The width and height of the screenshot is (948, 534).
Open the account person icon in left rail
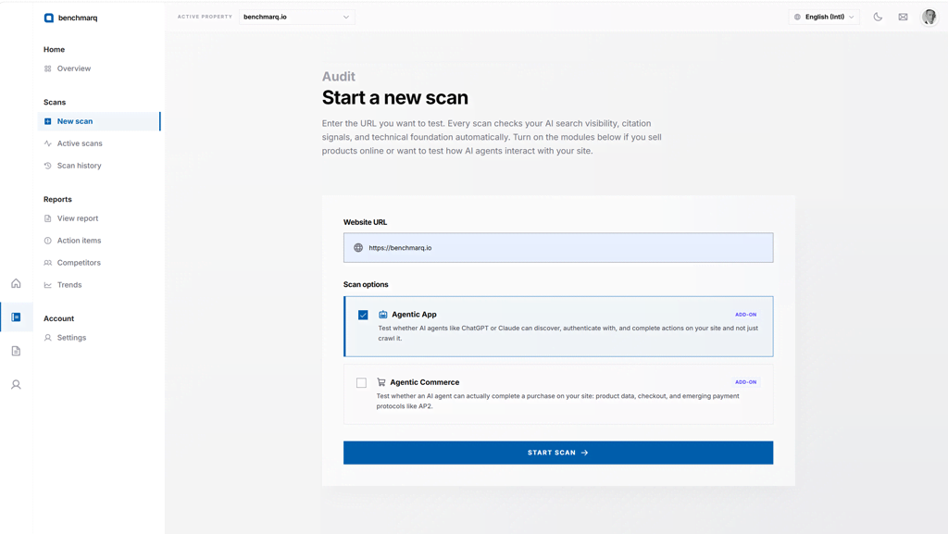point(16,385)
